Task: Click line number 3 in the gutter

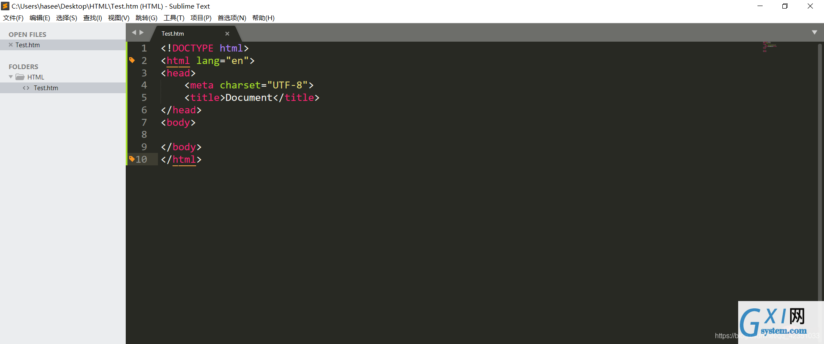Action: pyautogui.click(x=144, y=73)
